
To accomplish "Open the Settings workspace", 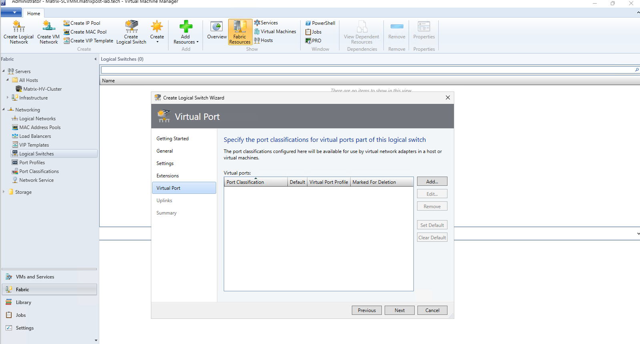I will click(x=49, y=328).
